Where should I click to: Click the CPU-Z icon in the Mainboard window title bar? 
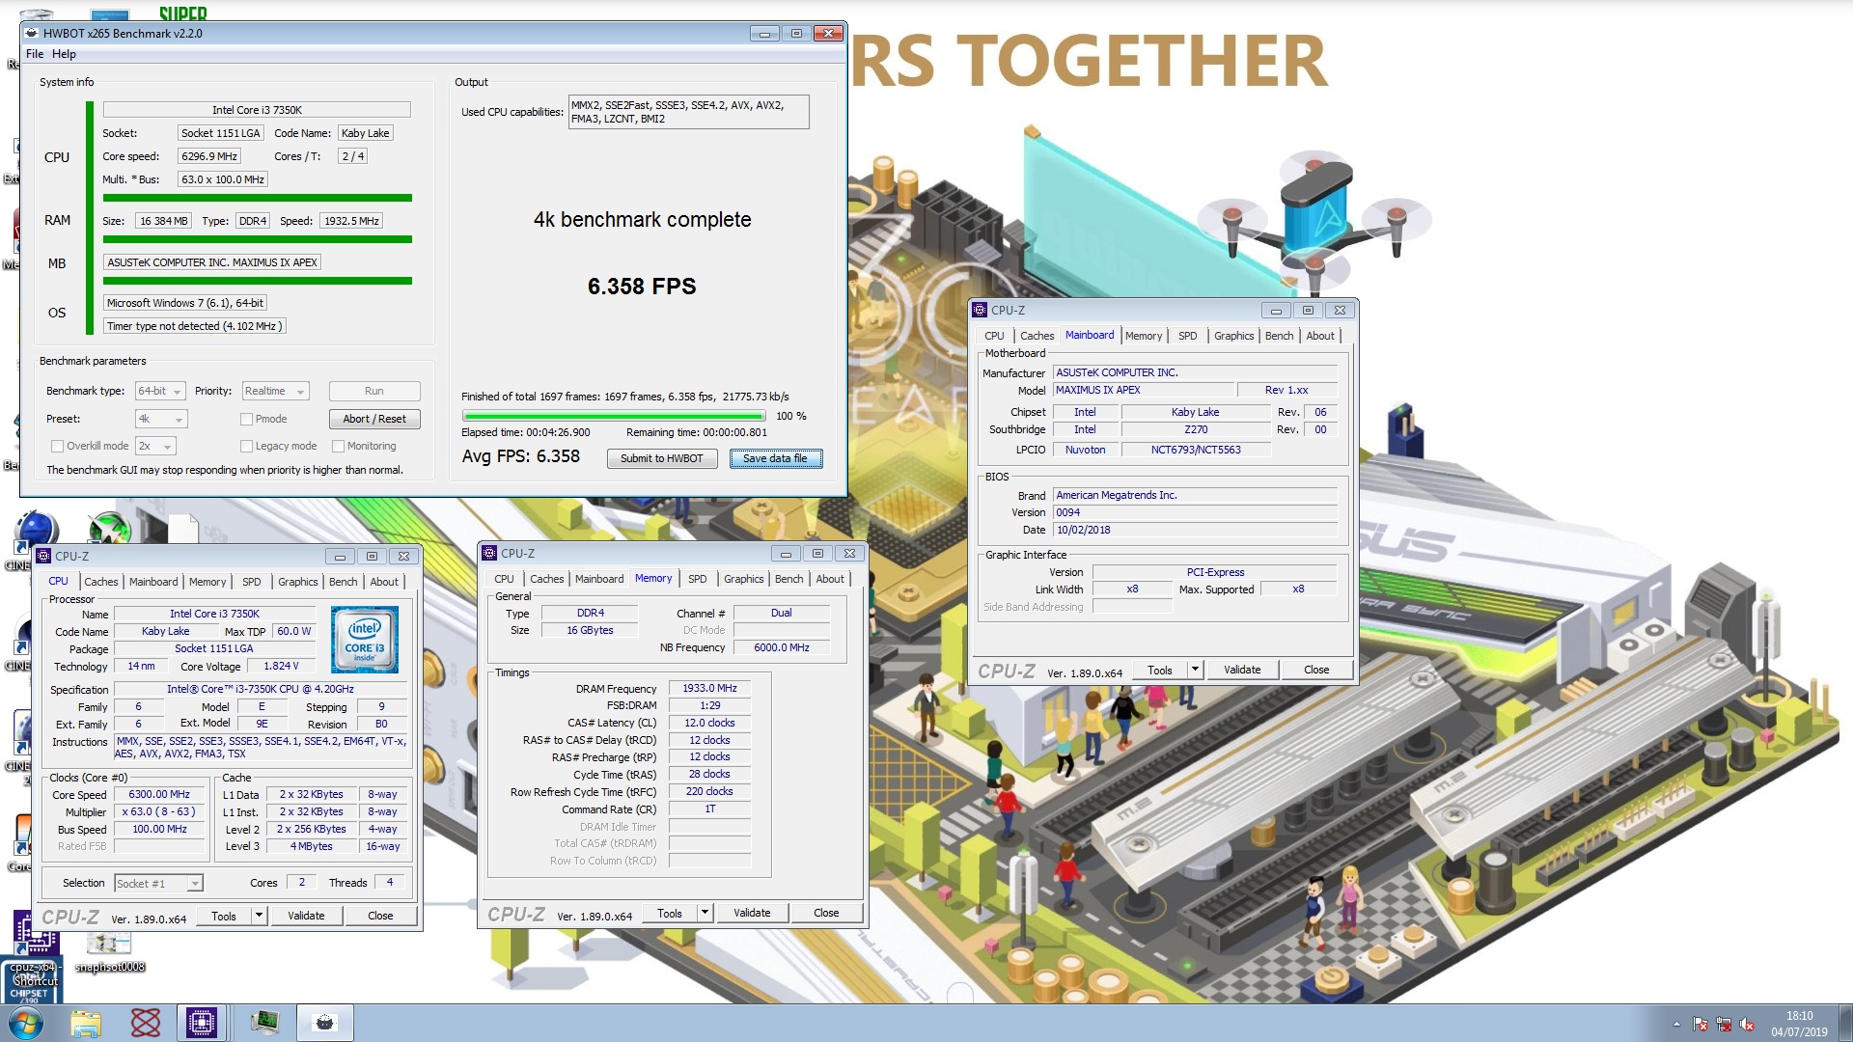pos(980,310)
